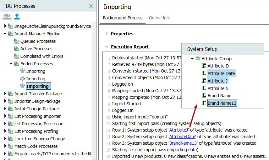269x160 pixels.
Task: Click the Queued Processes folder icon
Action: click(17, 41)
